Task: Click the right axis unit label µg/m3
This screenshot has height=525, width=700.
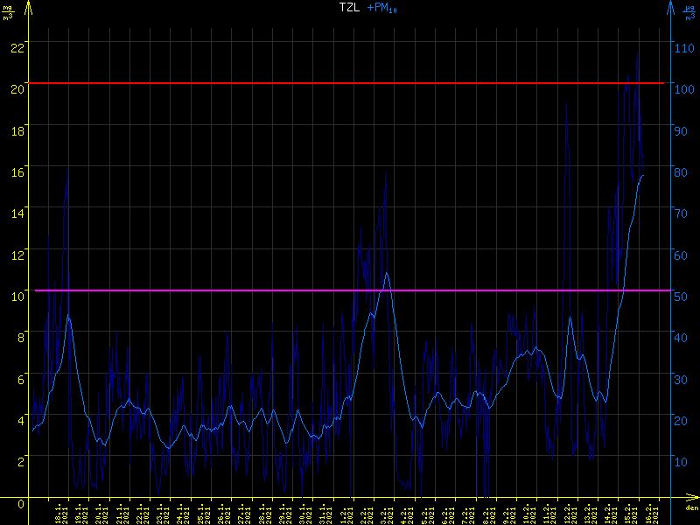Action: 689,10
